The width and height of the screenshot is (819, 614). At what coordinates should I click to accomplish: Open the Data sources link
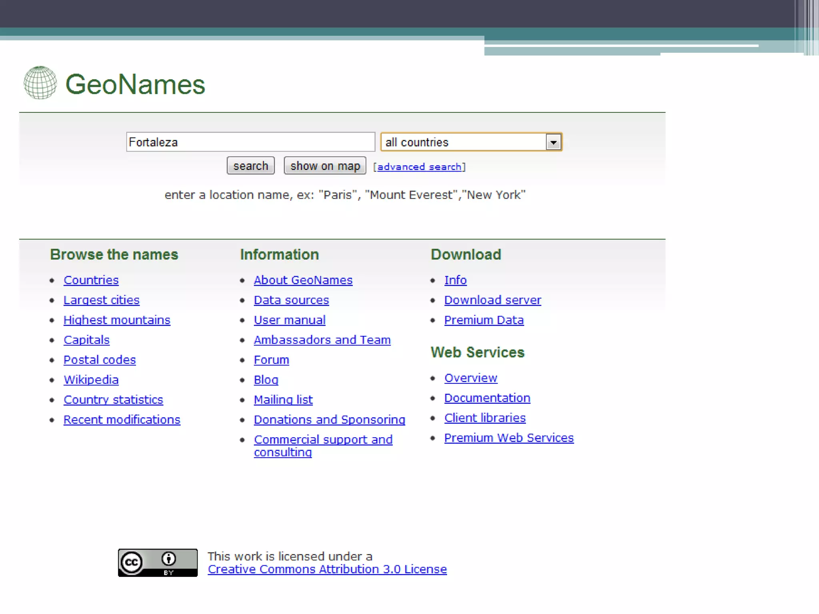tap(292, 300)
